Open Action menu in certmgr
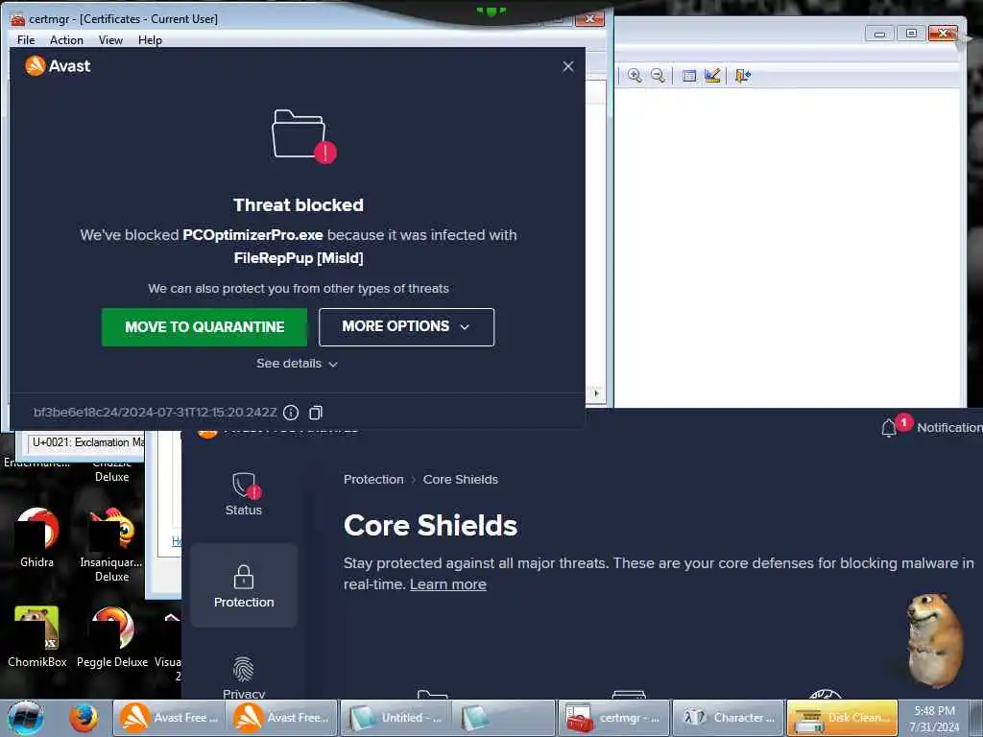Viewport: 983px width, 737px height. coord(66,40)
